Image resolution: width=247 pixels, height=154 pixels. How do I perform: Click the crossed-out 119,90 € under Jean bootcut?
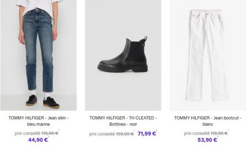click(219, 133)
